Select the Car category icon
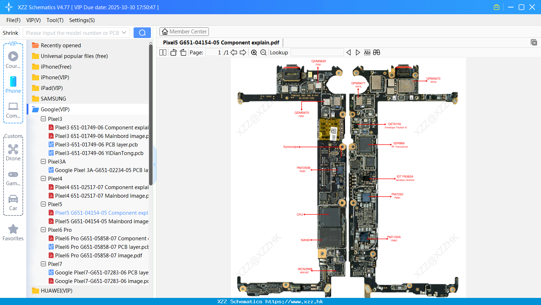 (13, 203)
